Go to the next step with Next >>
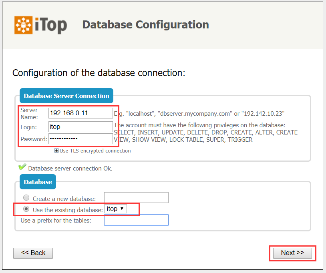This screenshot has height=273, width=326. point(292,253)
